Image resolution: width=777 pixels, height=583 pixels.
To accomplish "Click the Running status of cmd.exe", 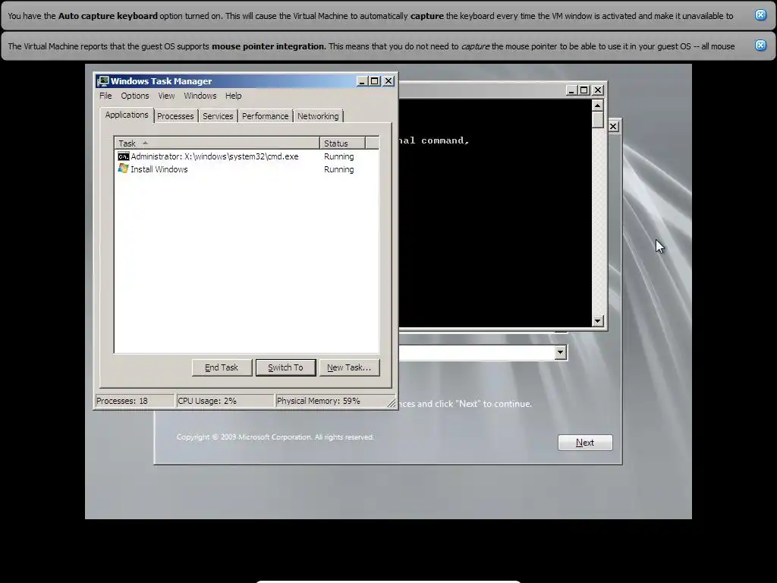I will 339,156.
